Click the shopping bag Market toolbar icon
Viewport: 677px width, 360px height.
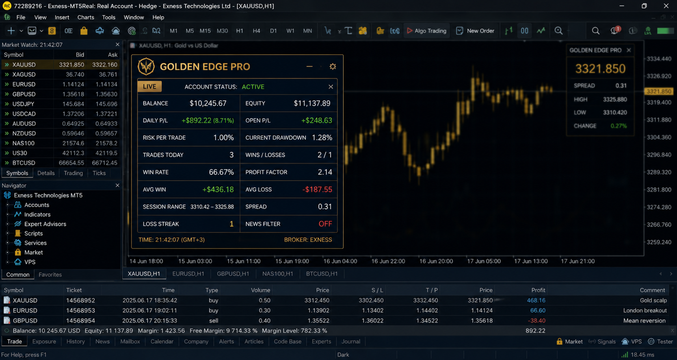coord(84,31)
